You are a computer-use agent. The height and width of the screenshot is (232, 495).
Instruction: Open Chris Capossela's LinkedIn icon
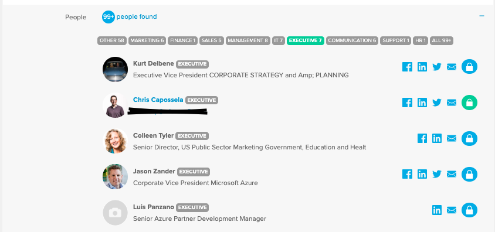422,103
